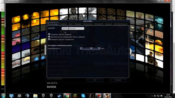Switch to the Управление tab
This screenshot has width=175, height=98.
click(88, 24)
